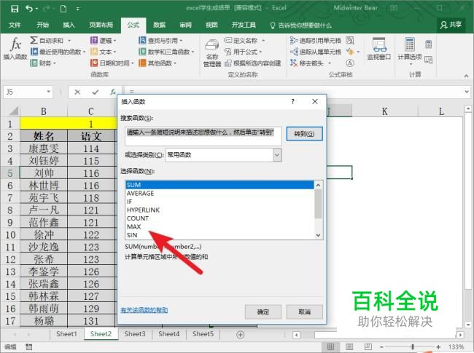Open Lookup and Reference functions icon
474x353 pixels.
(142, 40)
